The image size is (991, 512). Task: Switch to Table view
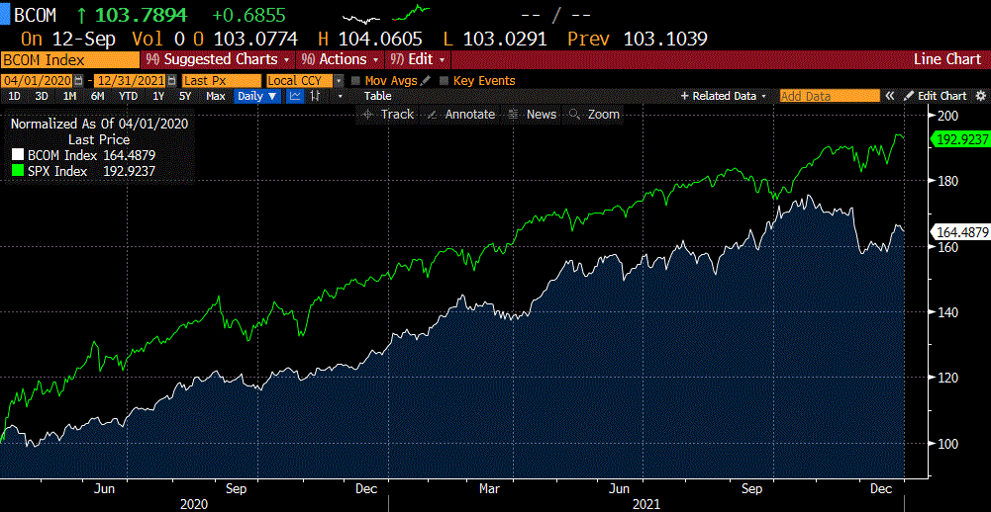[x=377, y=96]
